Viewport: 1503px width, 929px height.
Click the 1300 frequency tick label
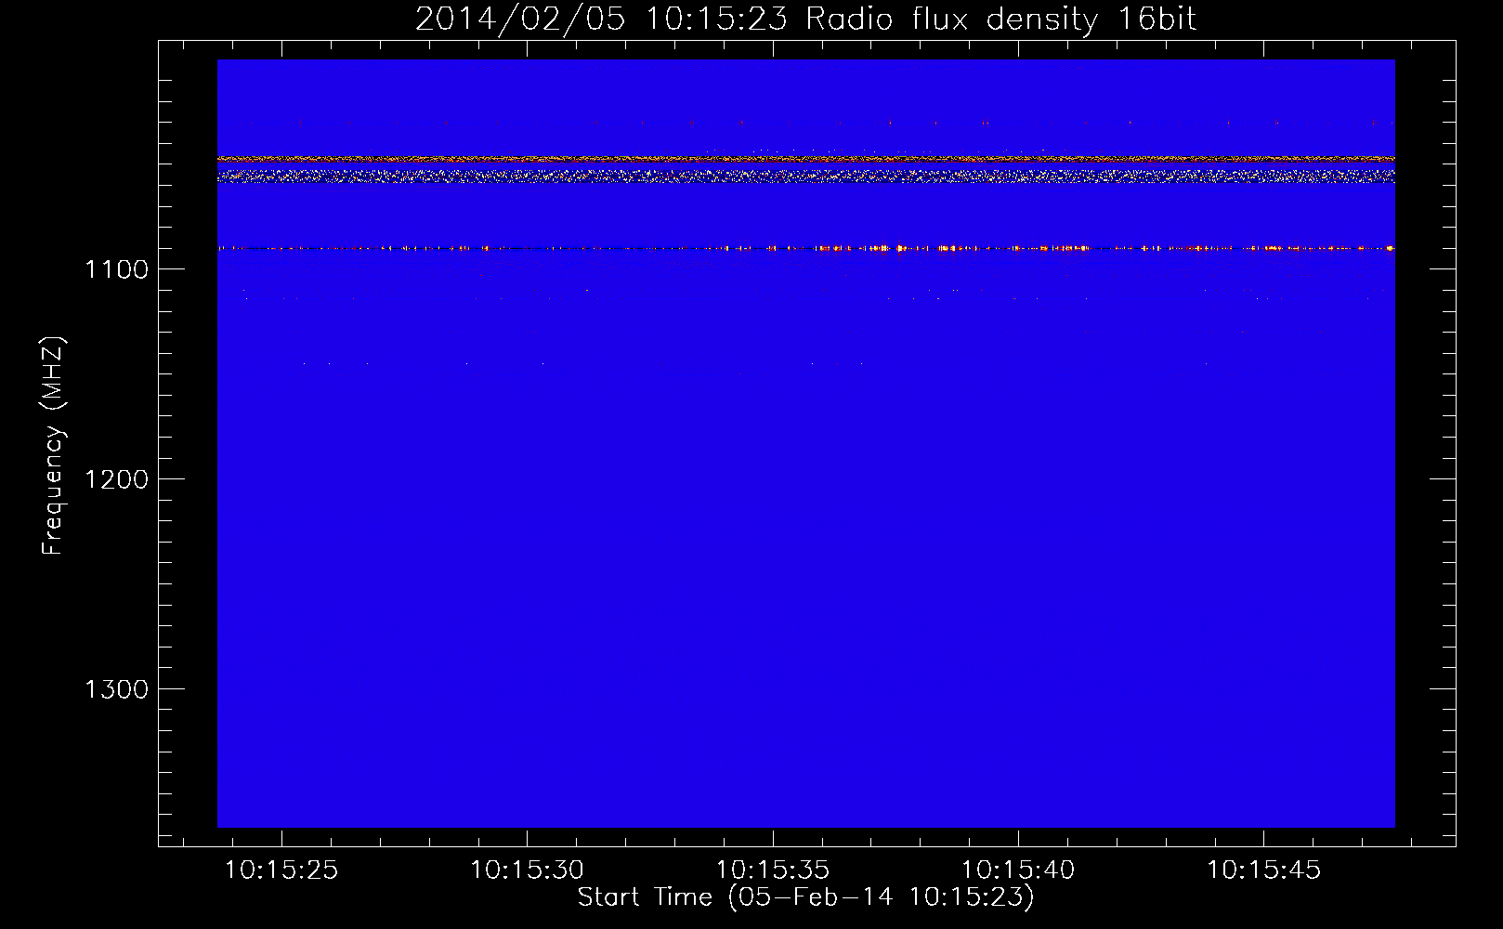tap(116, 689)
